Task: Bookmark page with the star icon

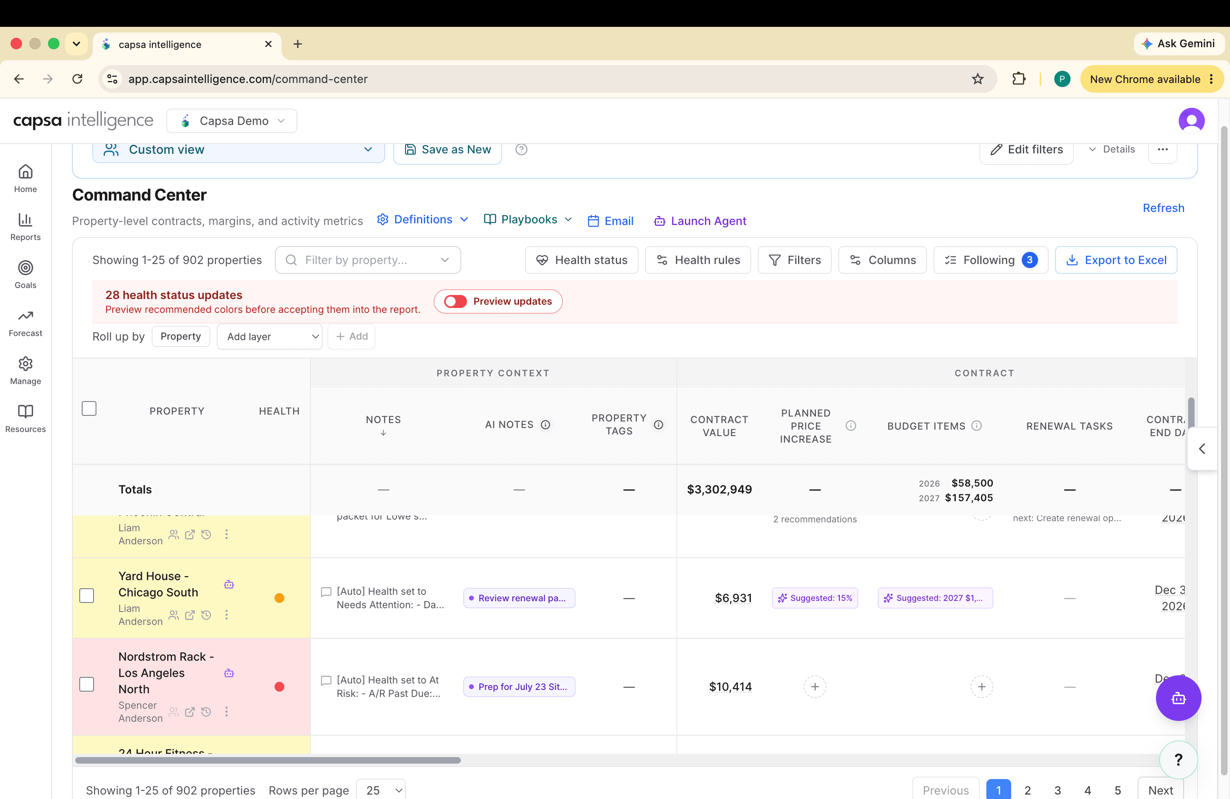Action: point(977,79)
